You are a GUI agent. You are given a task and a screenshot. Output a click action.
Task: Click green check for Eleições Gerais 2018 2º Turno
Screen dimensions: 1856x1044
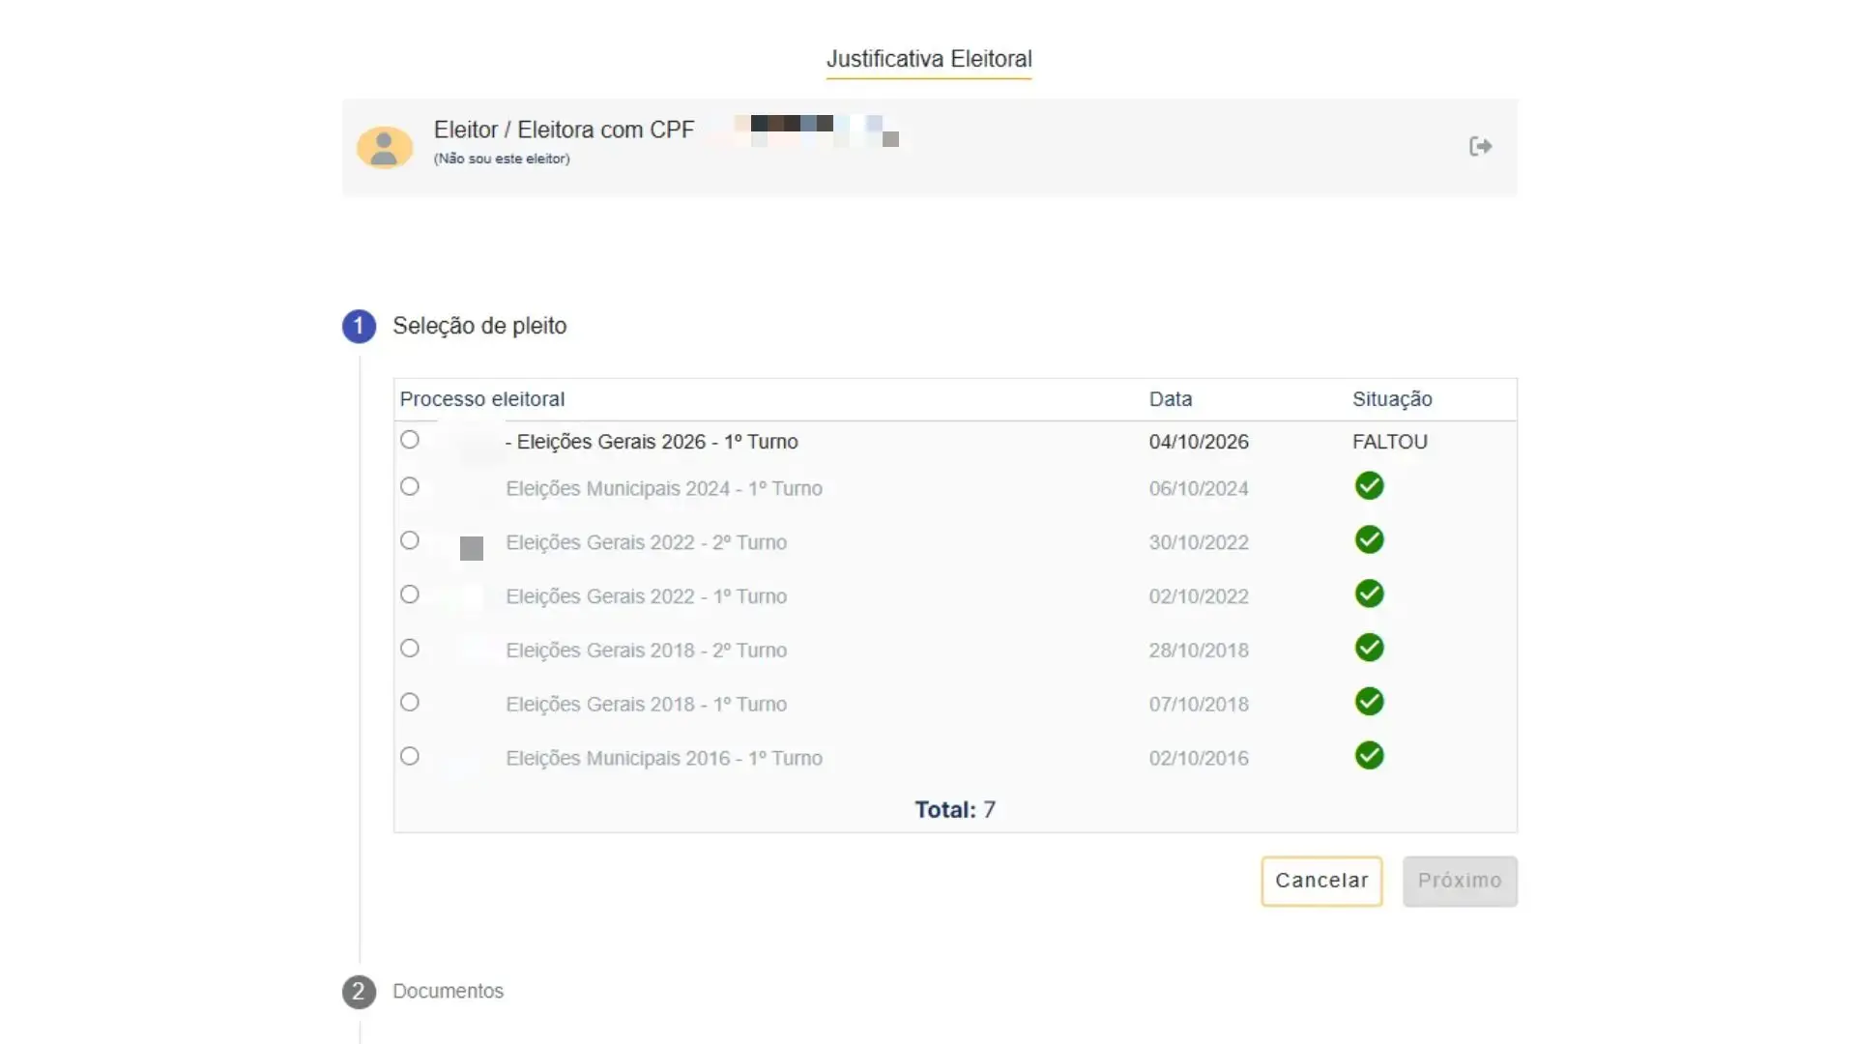point(1369,648)
